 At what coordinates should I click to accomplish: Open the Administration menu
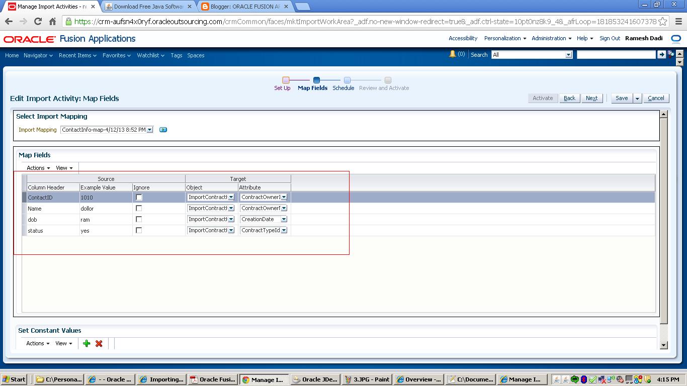[x=551, y=38]
